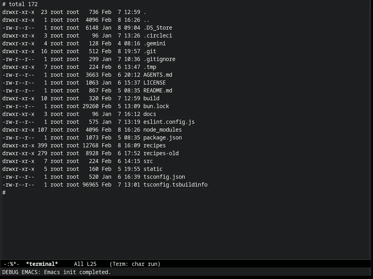Click the empty shell prompt at the bottom
Screen dimensions: 373x279
[4, 192]
